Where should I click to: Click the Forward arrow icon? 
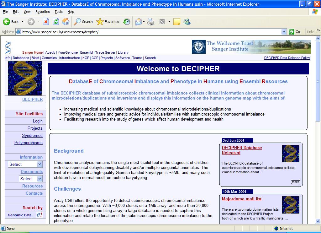[x=31, y=22]
